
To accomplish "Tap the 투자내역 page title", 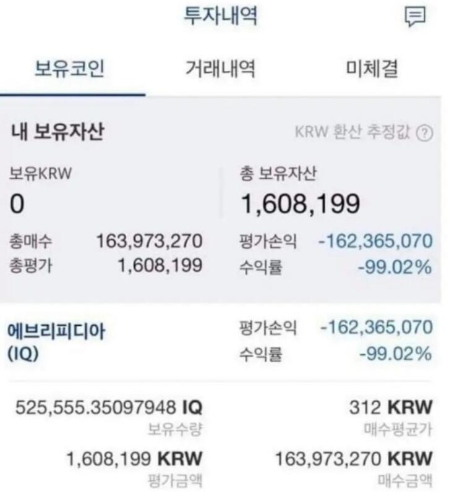I will [x=220, y=15].
